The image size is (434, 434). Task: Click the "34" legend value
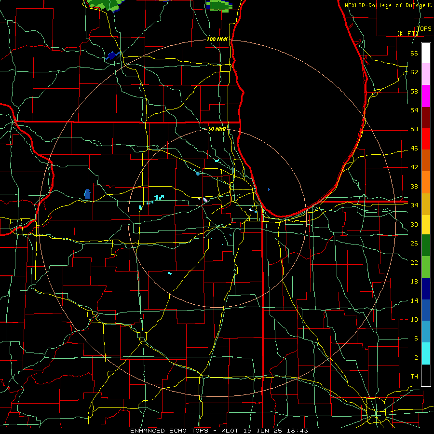(414, 205)
